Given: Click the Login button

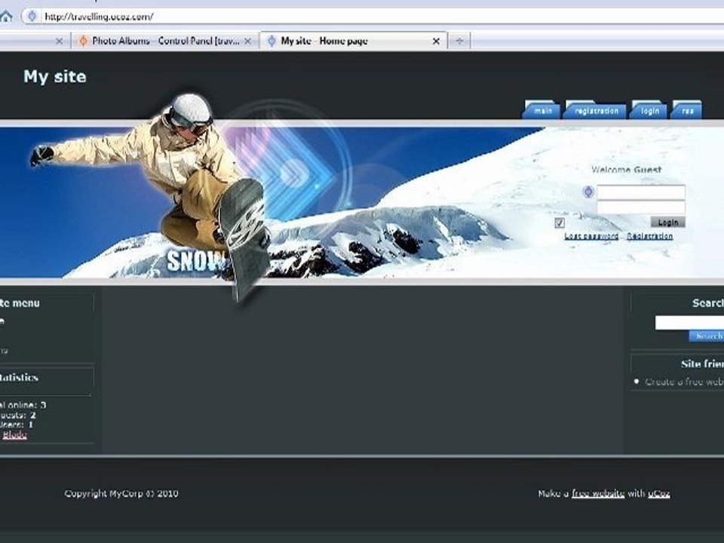Looking at the screenshot, I should pos(667,222).
